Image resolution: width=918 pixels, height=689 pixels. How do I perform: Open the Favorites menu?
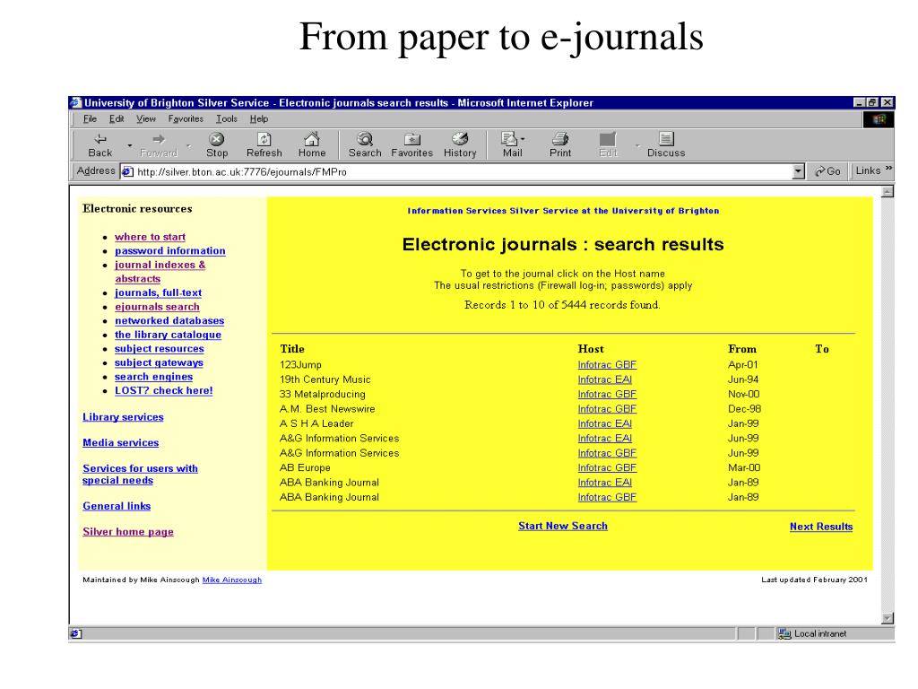coord(186,119)
